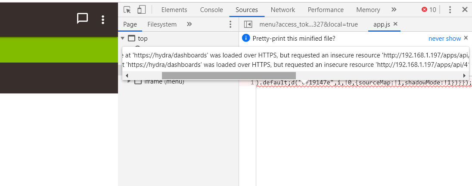The width and height of the screenshot is (472, 186).
Task: Open the page three-dot menu
Action: point(103,20)
